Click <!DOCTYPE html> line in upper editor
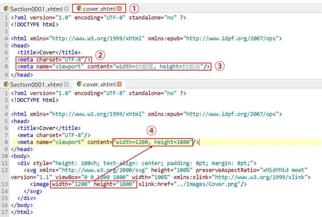This screenshot has width=322, height=217. click(x=35, y=25)
